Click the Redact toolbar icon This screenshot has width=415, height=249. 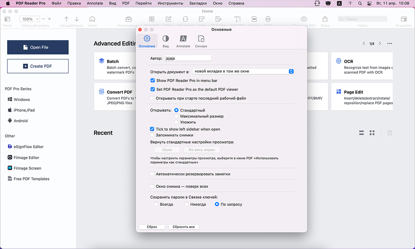(x=254, y=19)
